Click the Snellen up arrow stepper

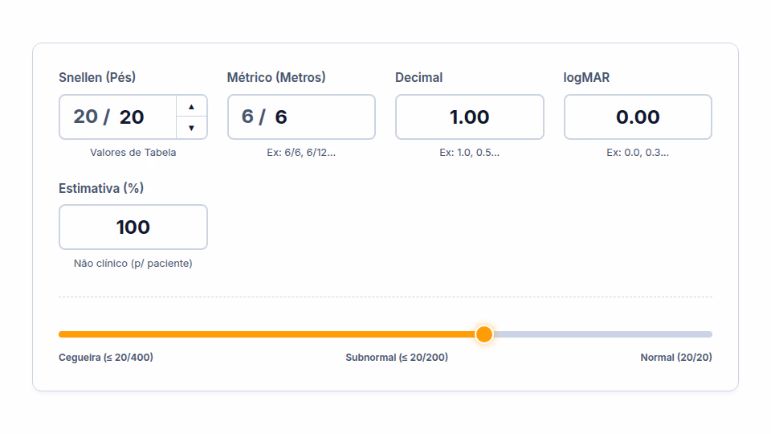coord(191,106)
